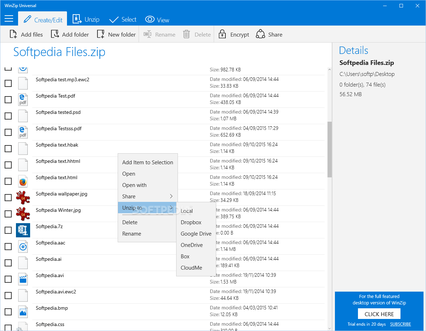Switch to the Select tab
426x331 pixels.
coord(123,19)
